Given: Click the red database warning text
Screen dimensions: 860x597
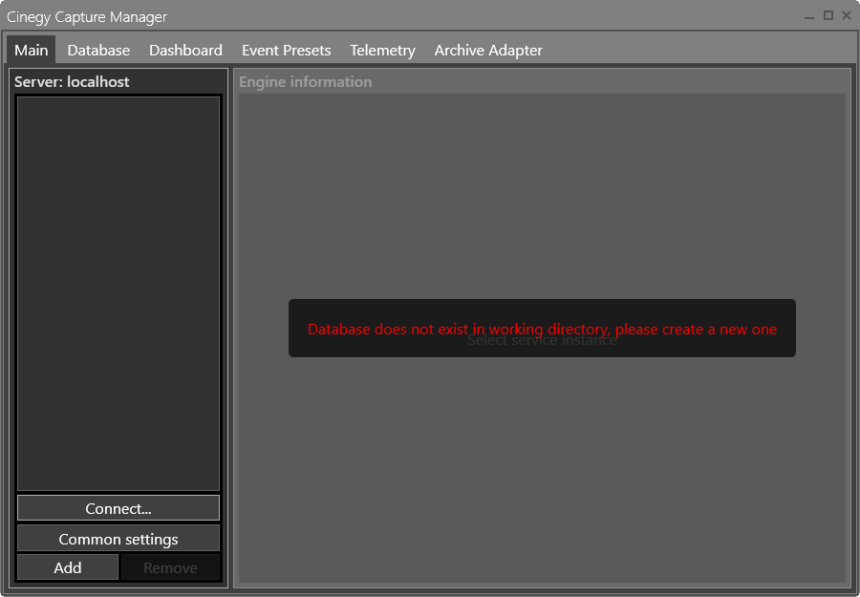Looking at the screenshot, I should [541, 329].
